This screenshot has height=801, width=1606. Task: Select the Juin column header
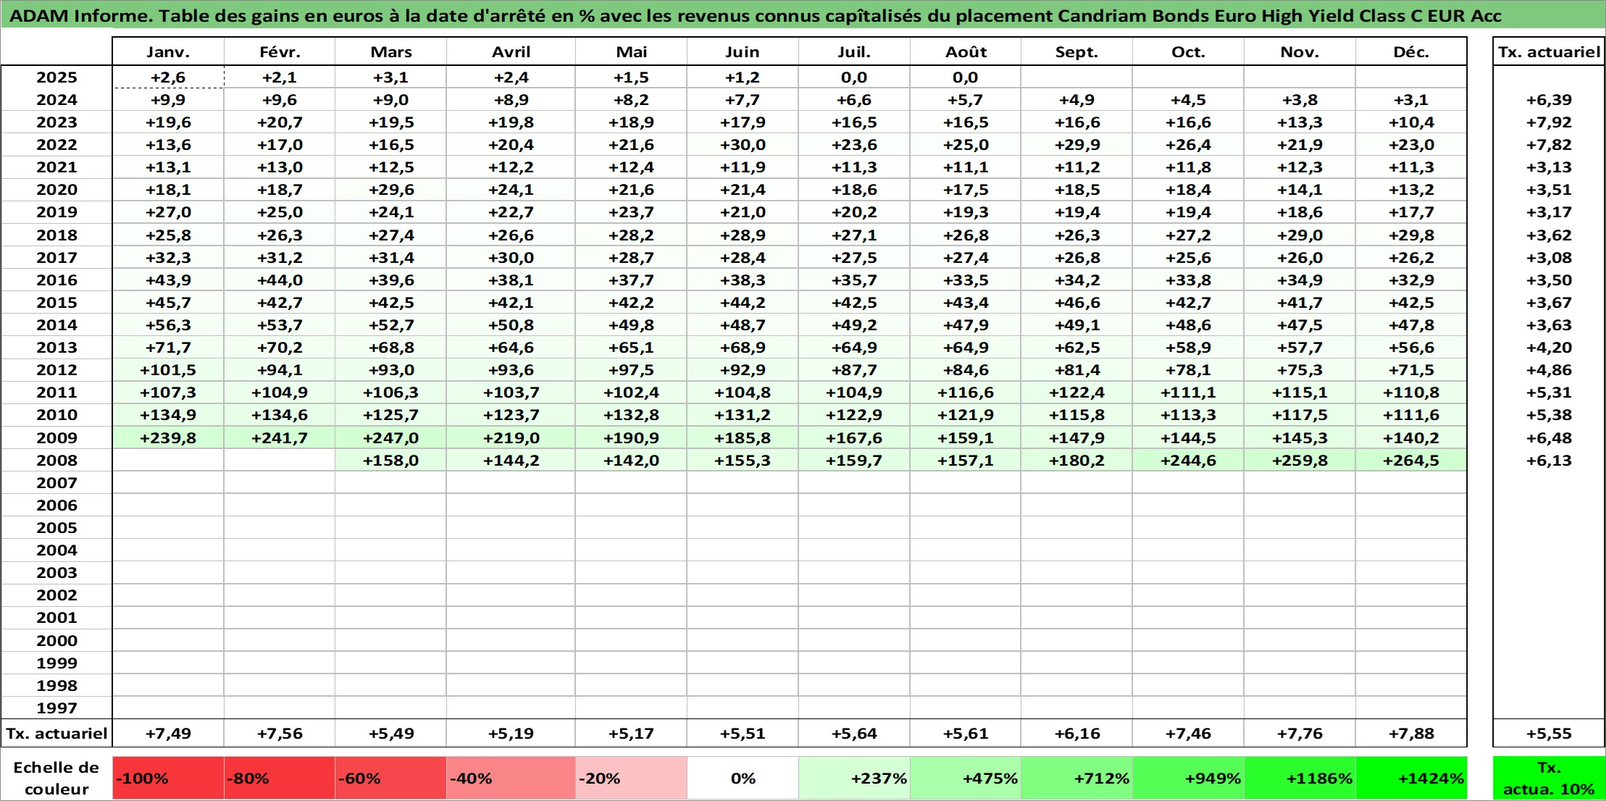pyautogui.click(x=743, y=52)
